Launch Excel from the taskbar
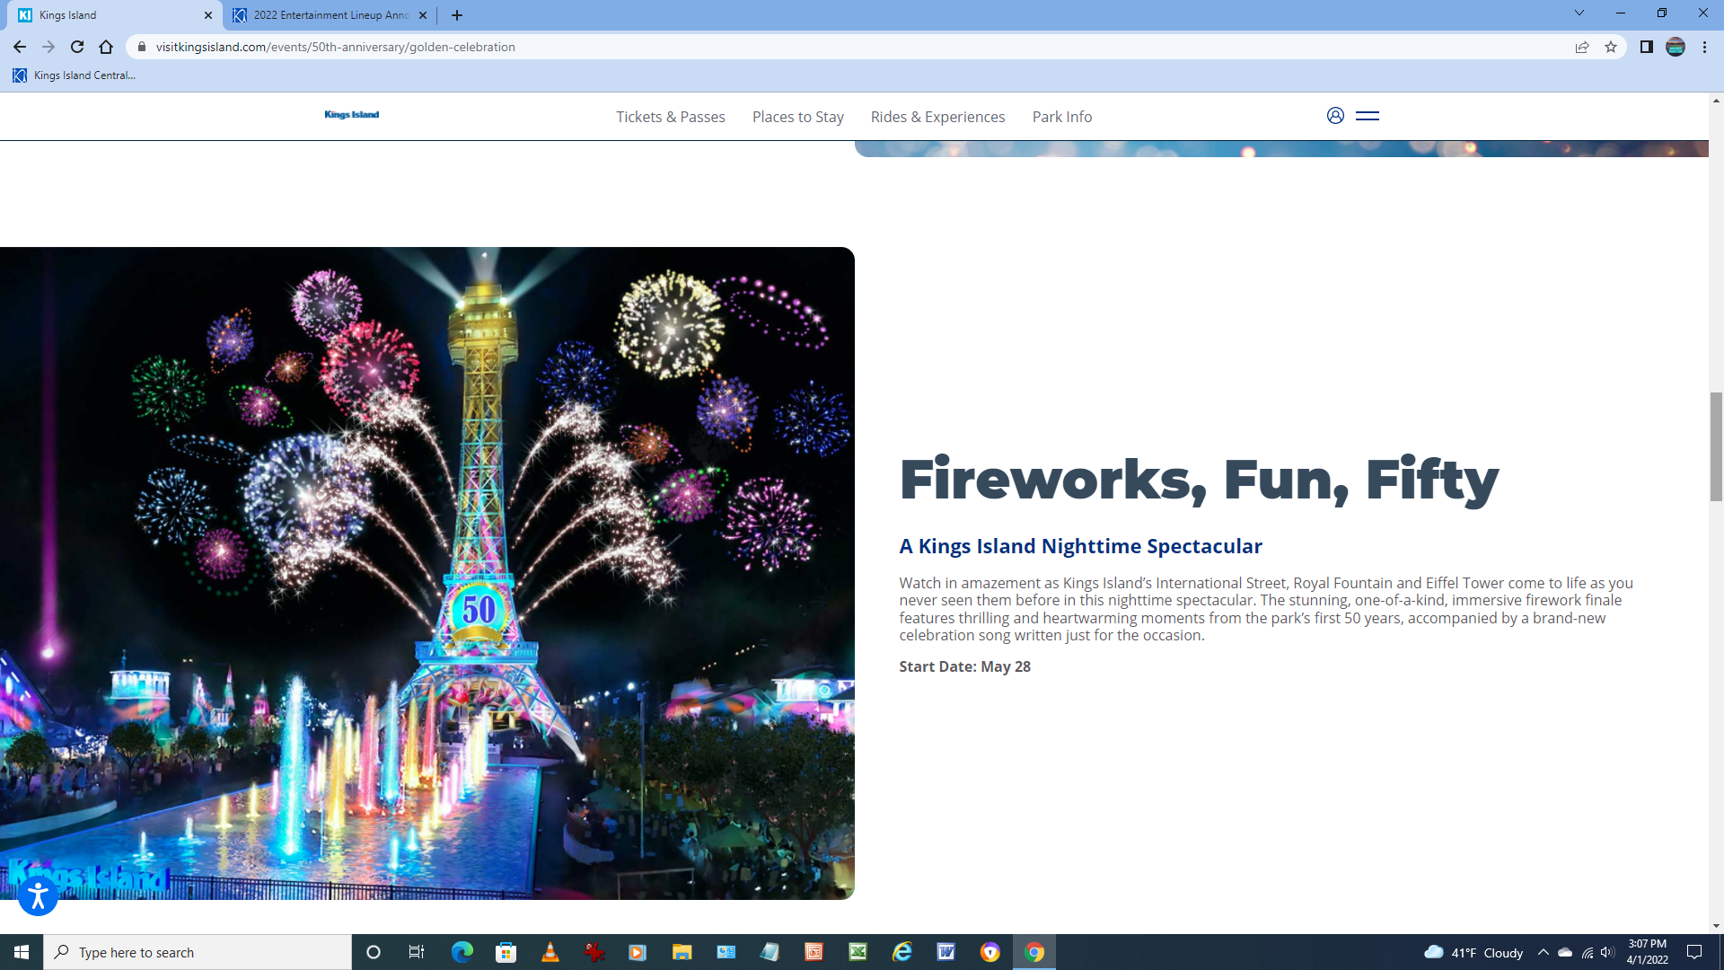The image size is (1724, 970). [x=858, y=952]
